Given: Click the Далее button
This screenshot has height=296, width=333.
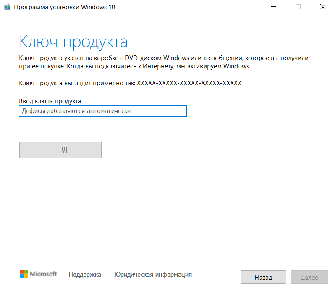Looking at the screenshot, I should click(x=309, y=277).
